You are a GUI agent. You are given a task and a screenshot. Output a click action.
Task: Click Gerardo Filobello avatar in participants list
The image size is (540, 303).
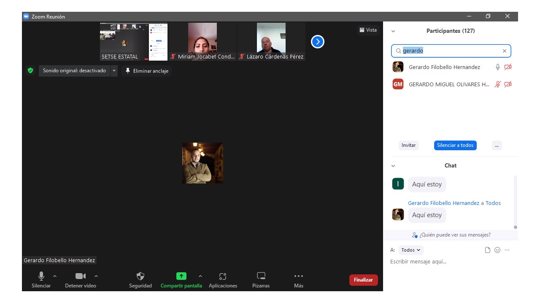[x=398, y=67]
